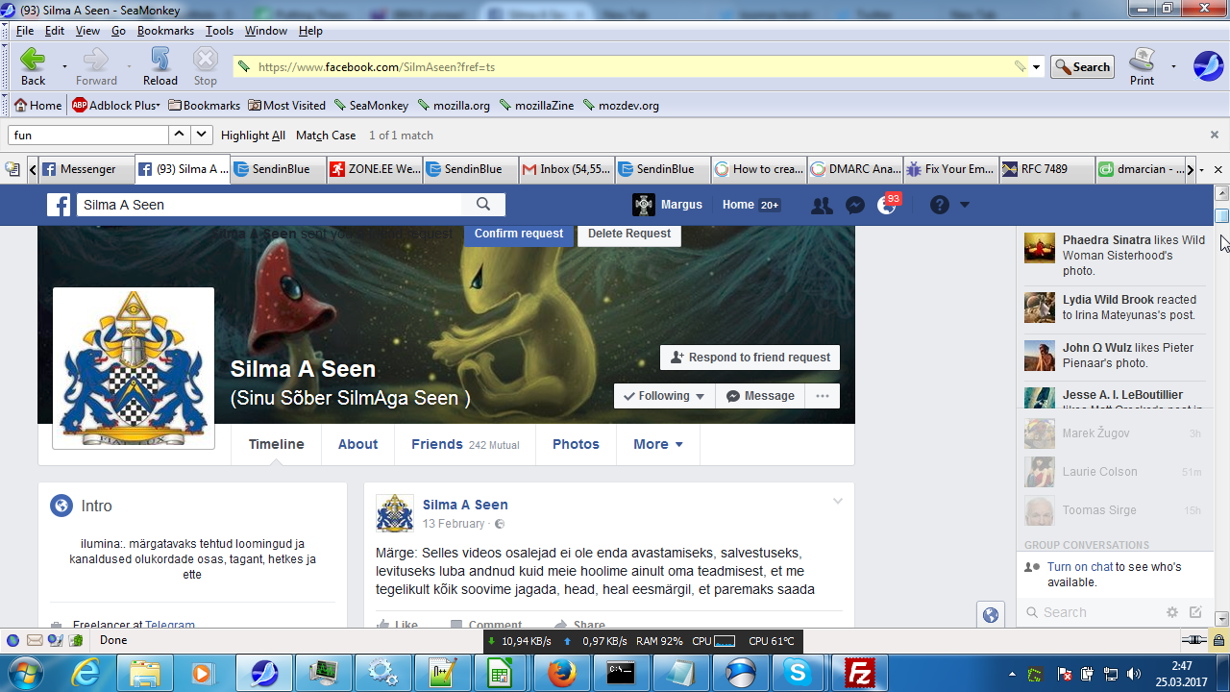
Task: Click the Silma A Seen profile picture
Action: click(x=134, y=367)
